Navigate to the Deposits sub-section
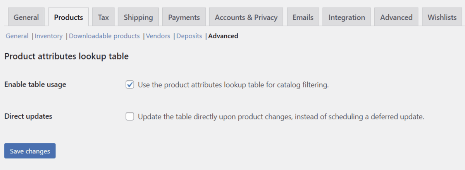 click(x=189, y=36)
